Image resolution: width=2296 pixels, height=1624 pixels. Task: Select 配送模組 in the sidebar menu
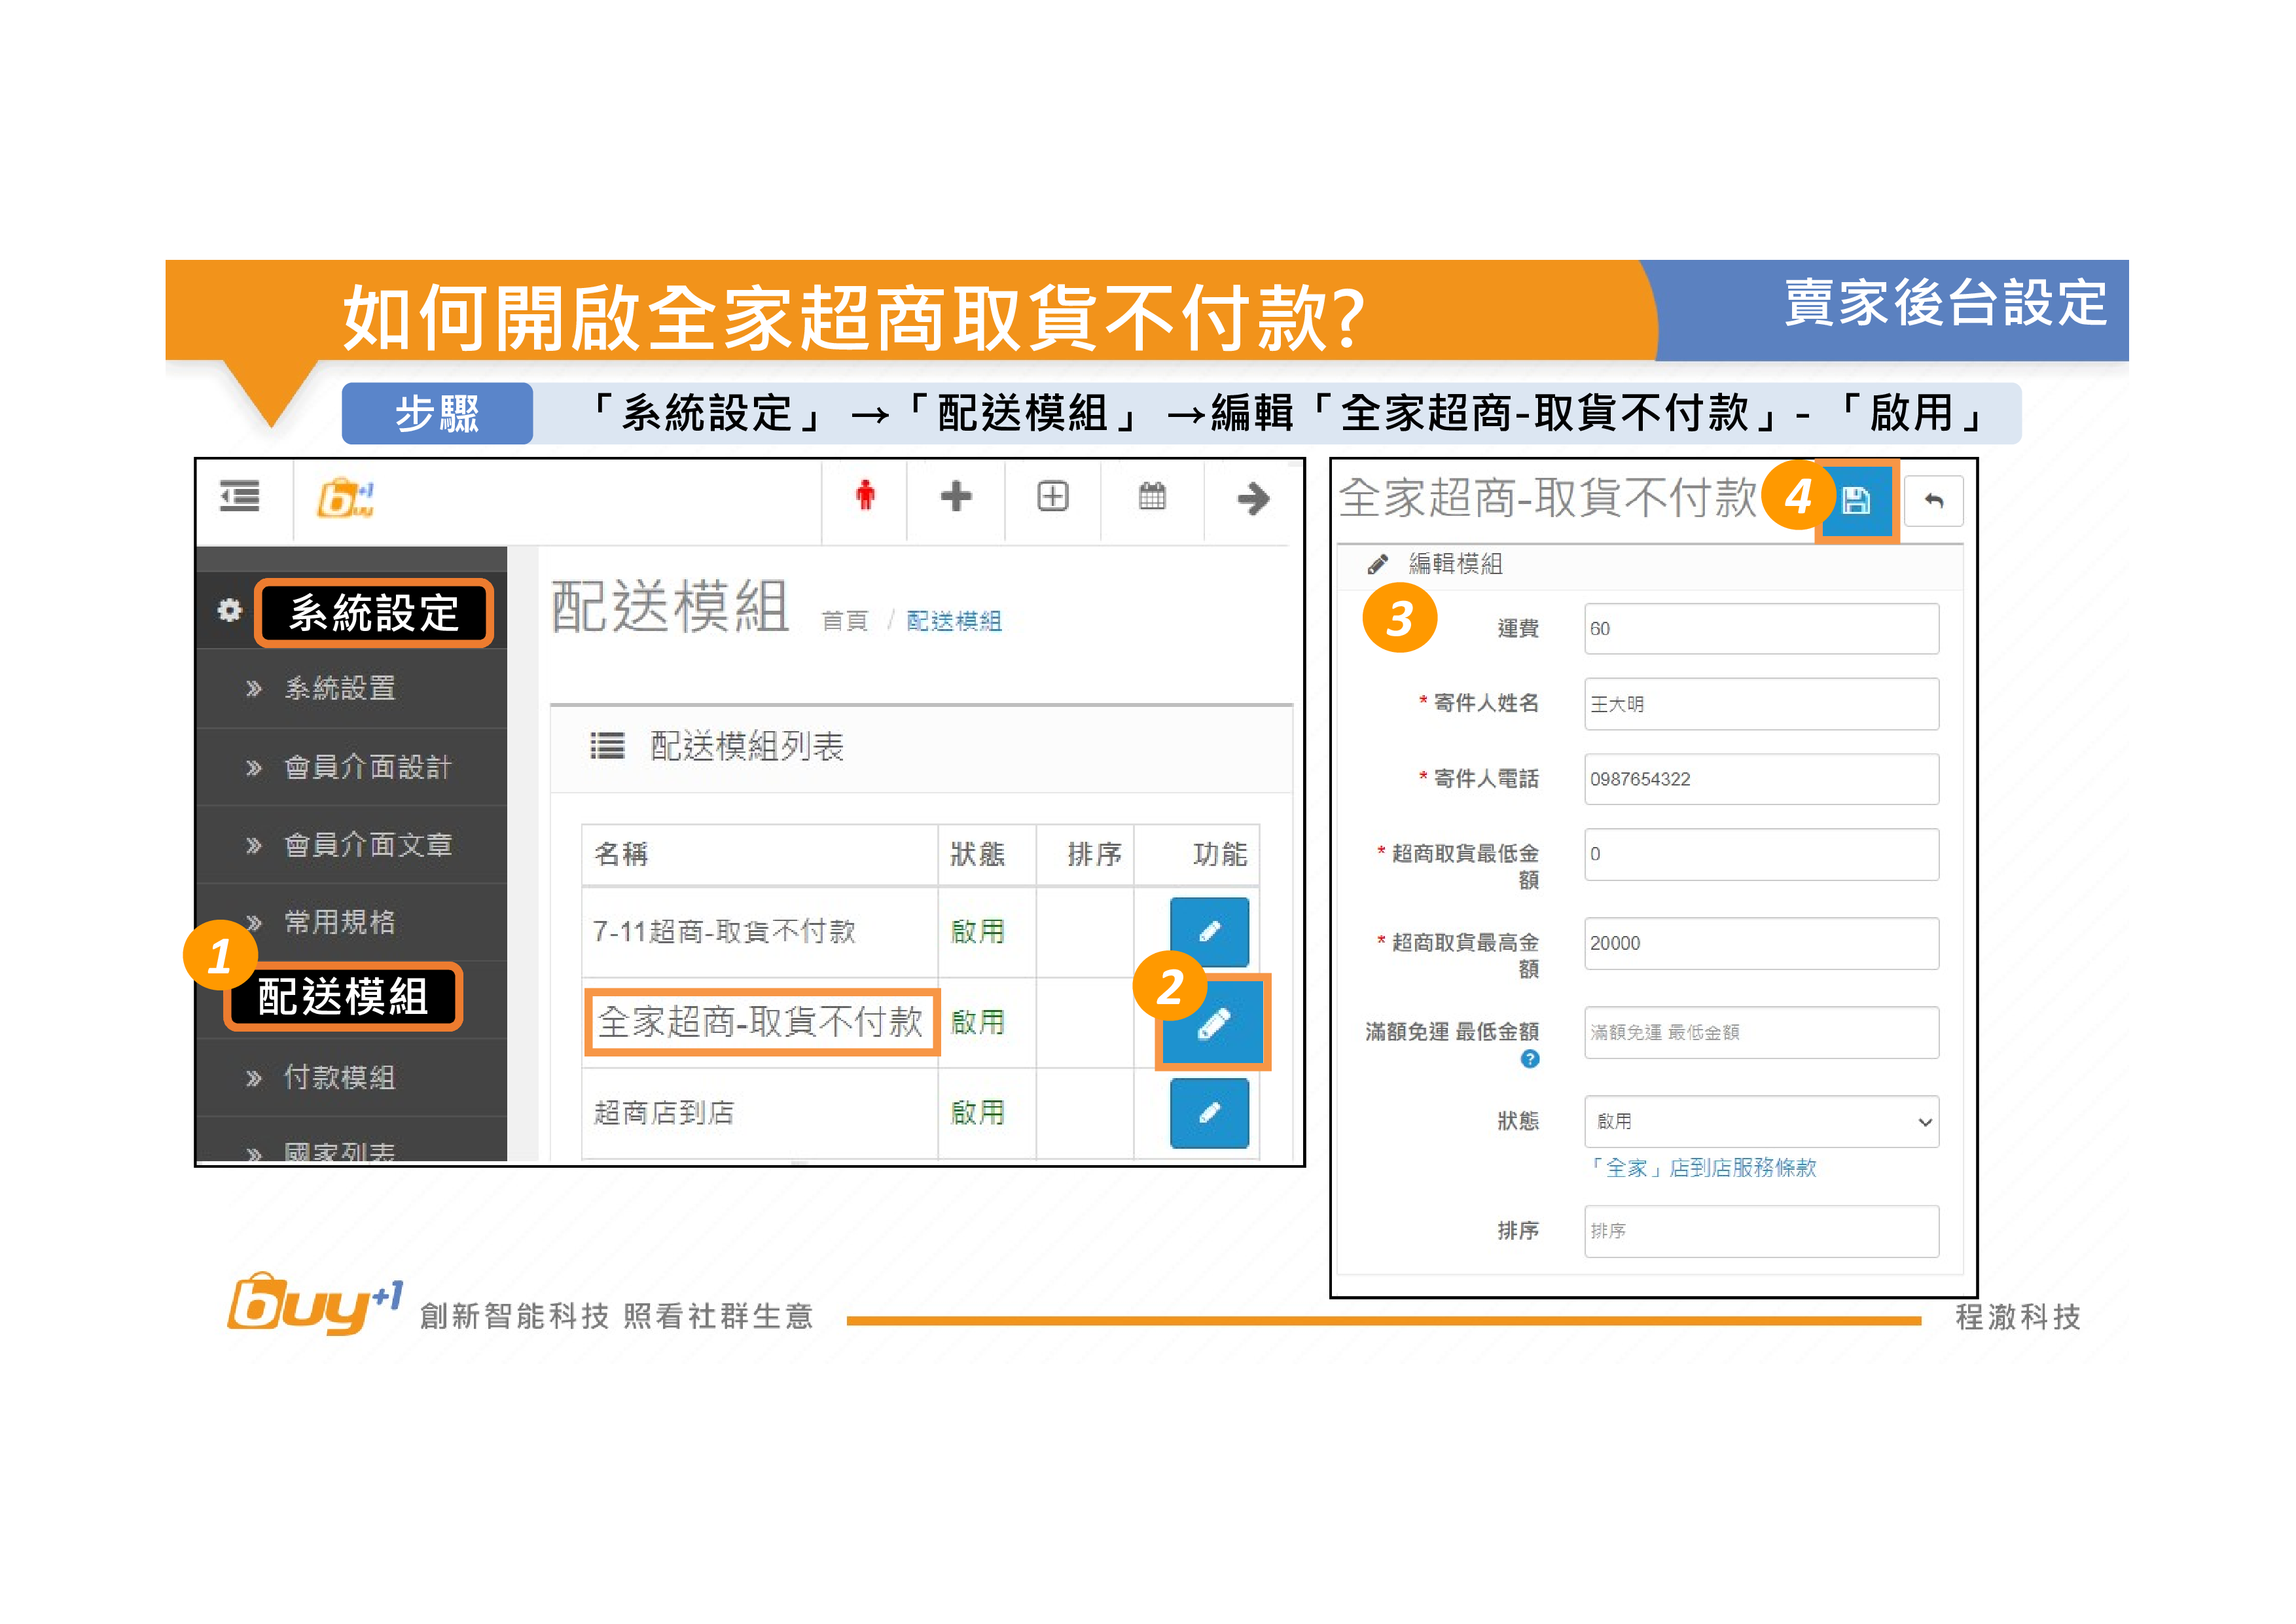[x=343, y=997]
